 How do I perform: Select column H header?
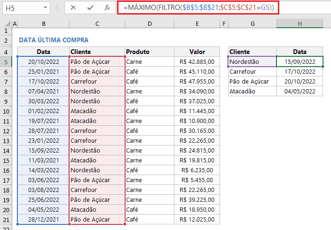coord(299,23)
